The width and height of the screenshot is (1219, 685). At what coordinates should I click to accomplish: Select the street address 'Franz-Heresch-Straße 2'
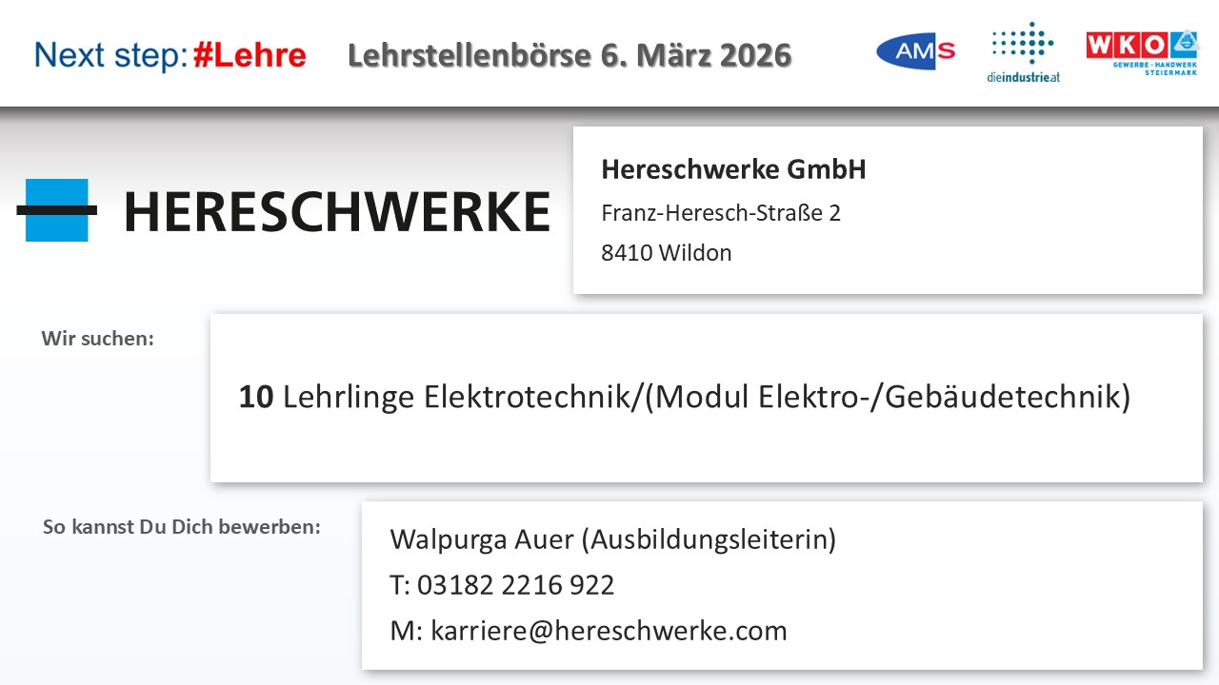pyautogui.click(x=721, y=212)
